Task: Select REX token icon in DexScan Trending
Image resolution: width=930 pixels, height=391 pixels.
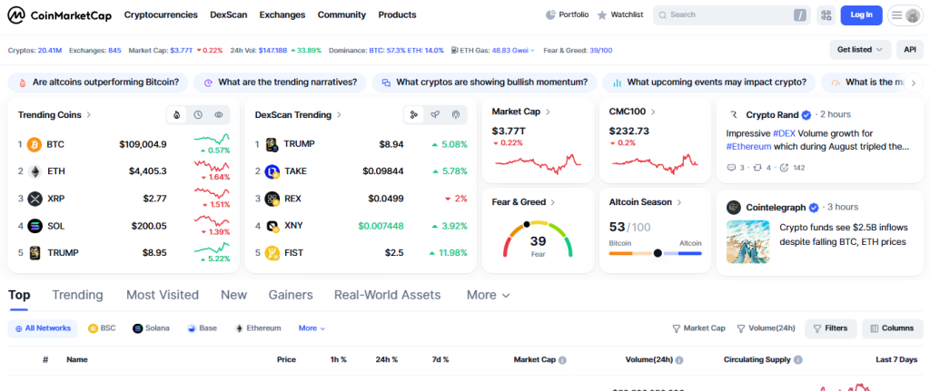Action: click(x=272, y=199)
